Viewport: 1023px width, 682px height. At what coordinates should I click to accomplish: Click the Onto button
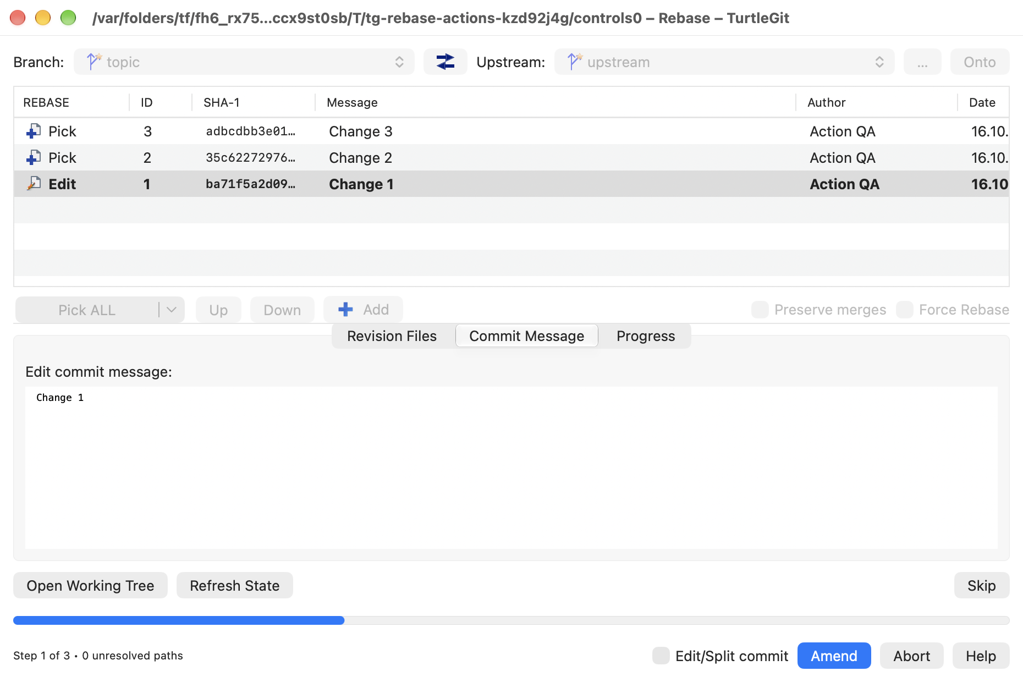coord(980,62)
